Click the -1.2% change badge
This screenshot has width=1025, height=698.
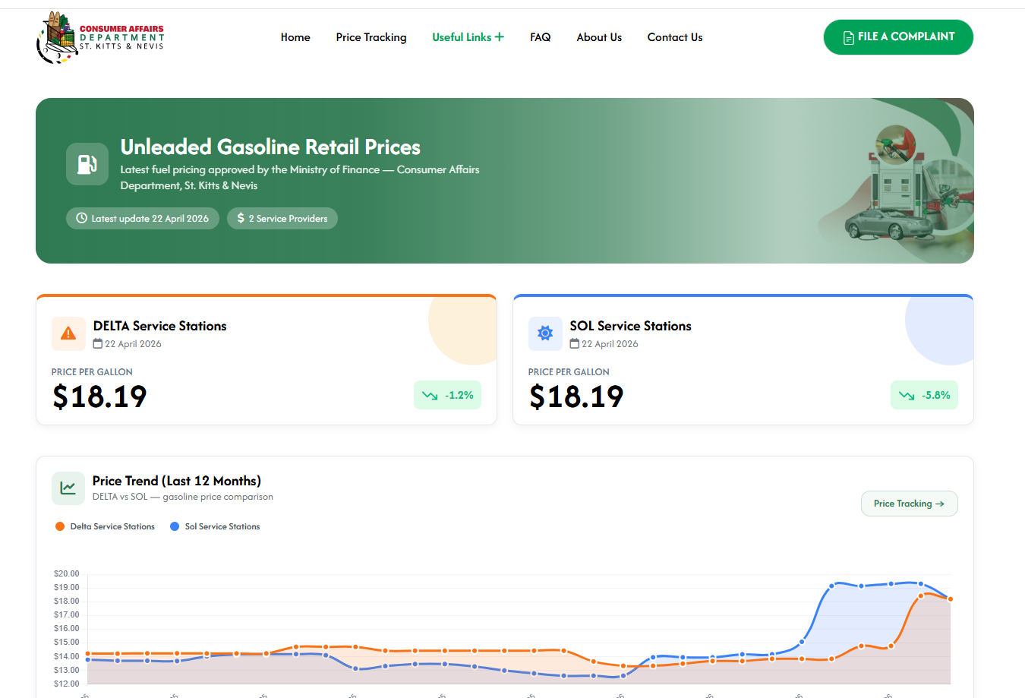pos(447,395)
